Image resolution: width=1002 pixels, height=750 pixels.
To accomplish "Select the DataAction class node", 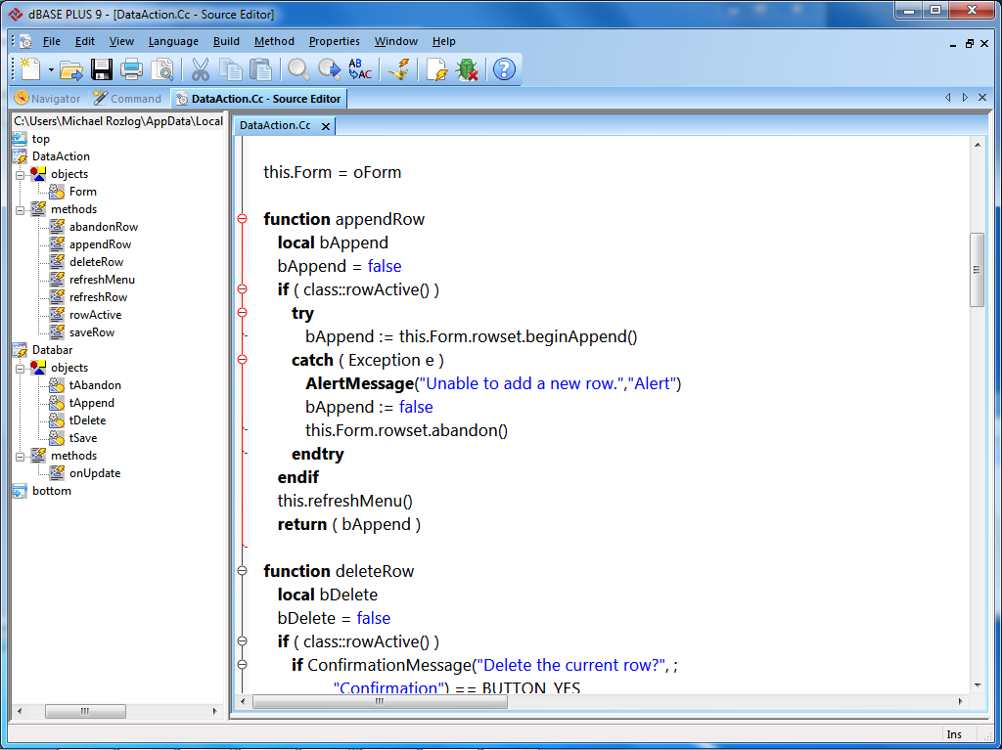I will coord(61,156).
